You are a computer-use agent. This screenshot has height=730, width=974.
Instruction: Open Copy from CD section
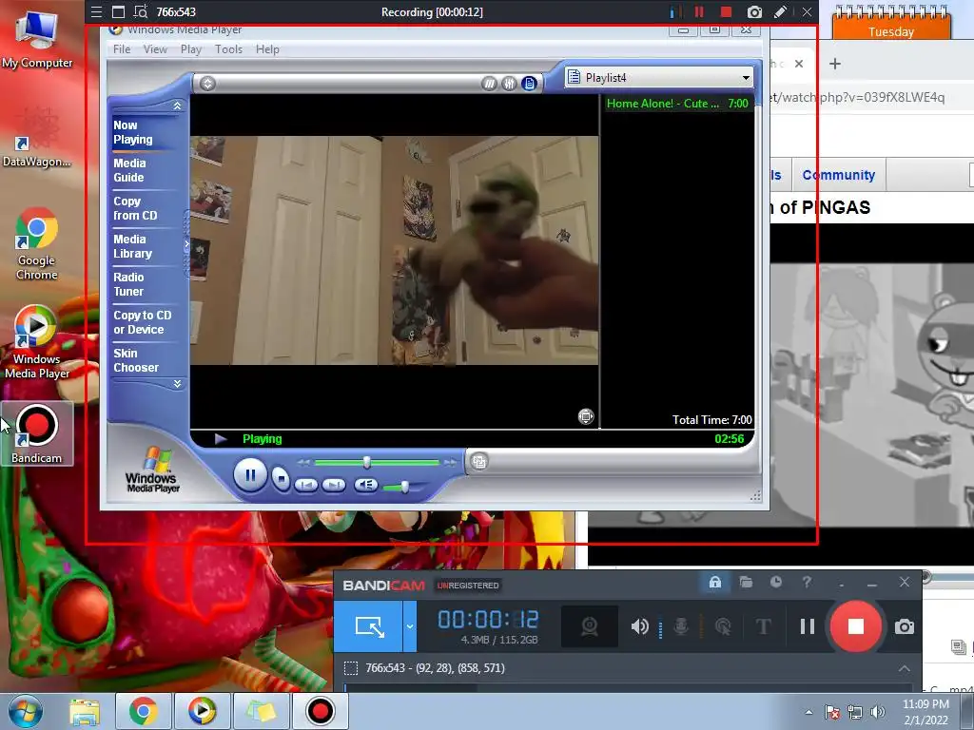pyautogui.click(x=135, y=208)
